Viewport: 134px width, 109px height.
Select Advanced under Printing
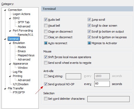(24, 80)
